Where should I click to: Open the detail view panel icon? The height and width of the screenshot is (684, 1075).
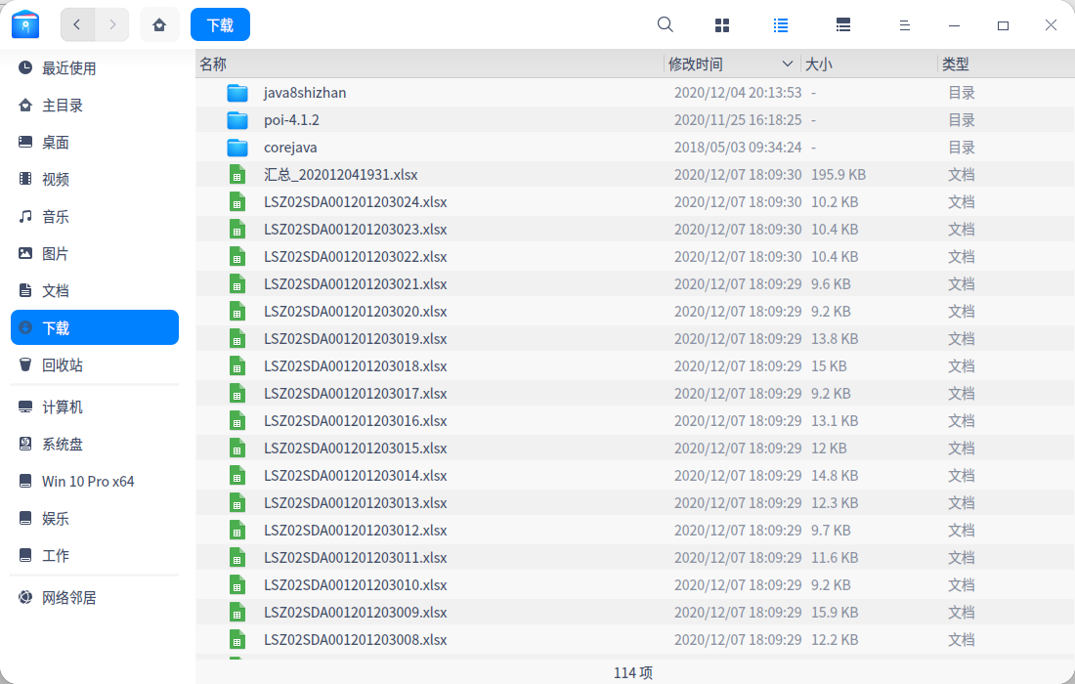point(843,25)
